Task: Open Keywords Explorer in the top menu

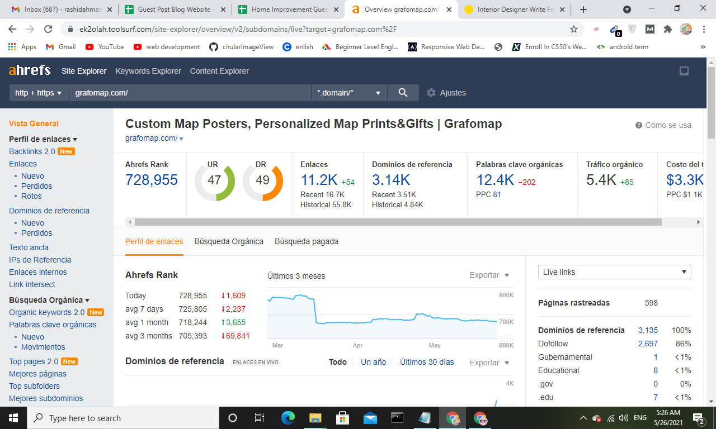Action: point(148,71)
